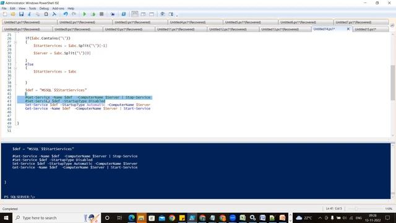Run the script with the green play icon

click(85, 14)
